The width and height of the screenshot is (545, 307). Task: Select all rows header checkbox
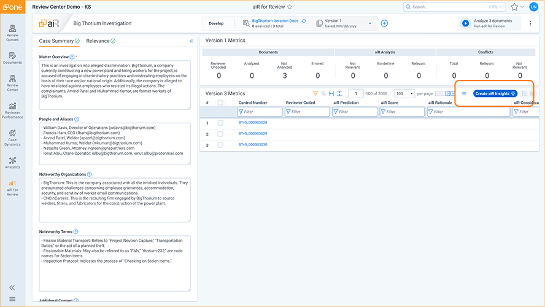coord(220,103)
